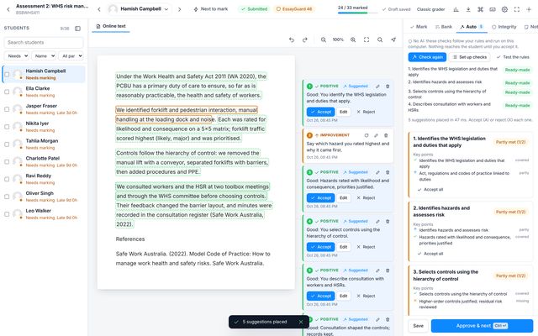The height and width of the screenshot is (336, 538).
Task: Select the Online text tab
Action: pos(111,26)
